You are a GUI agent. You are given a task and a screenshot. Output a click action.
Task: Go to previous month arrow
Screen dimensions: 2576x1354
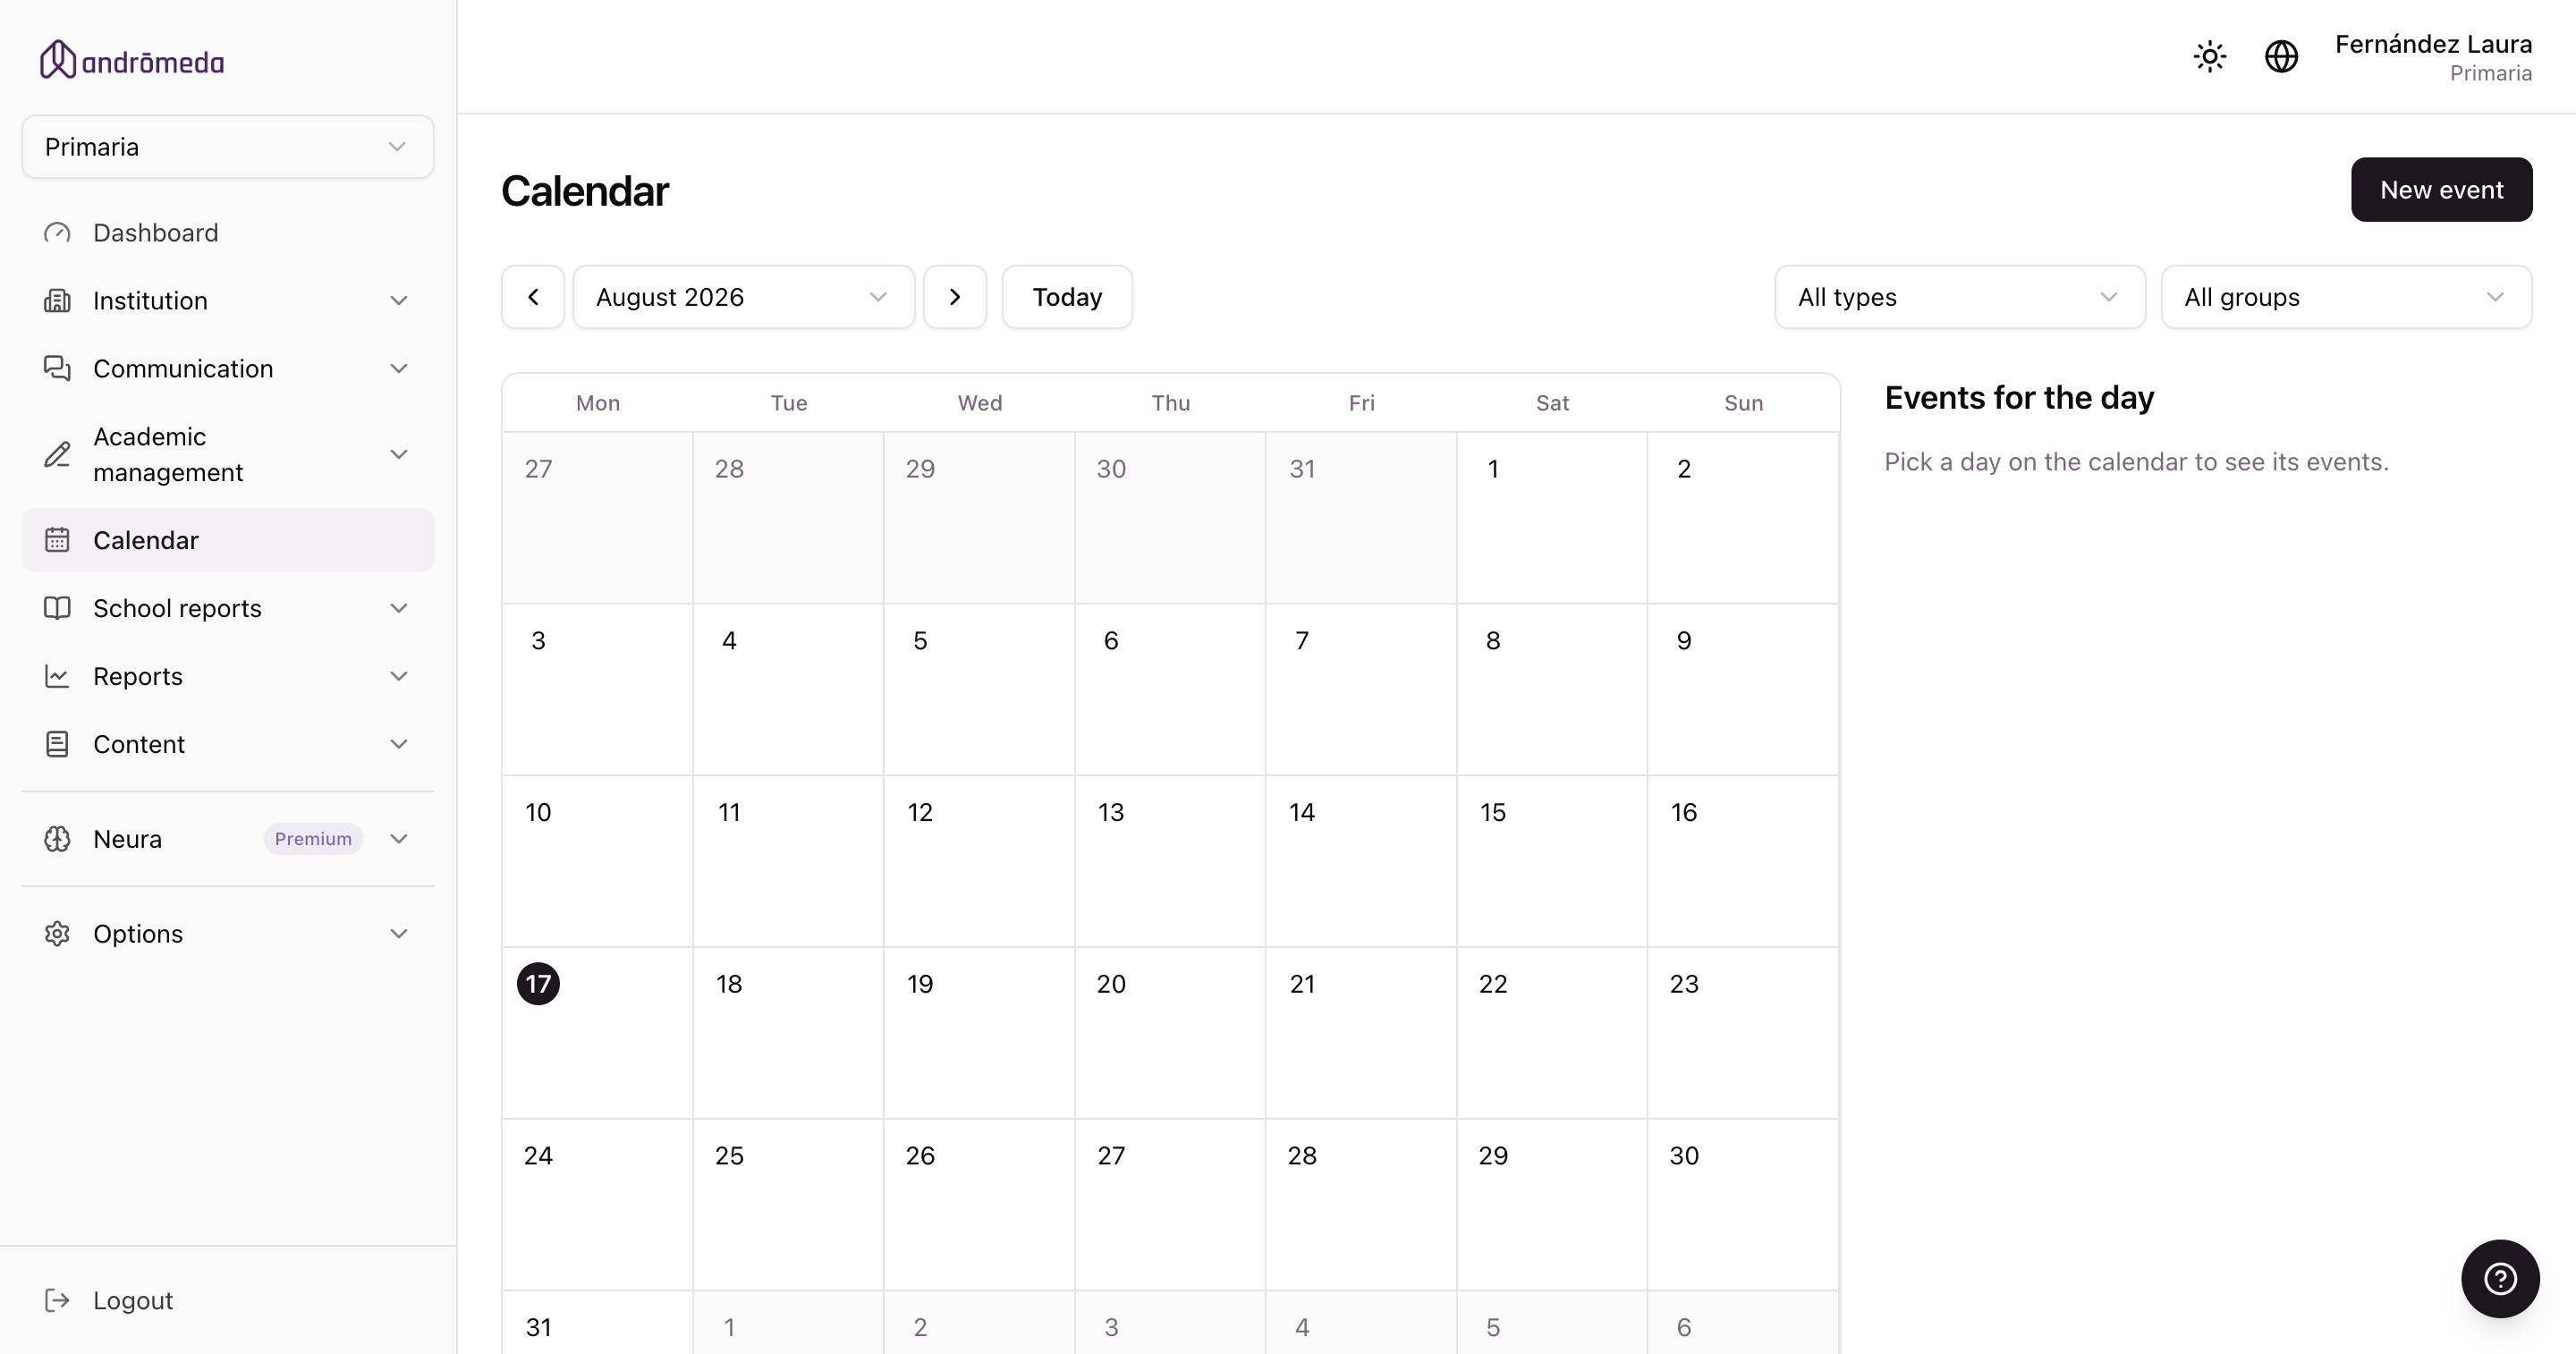[x=533, y=297]
